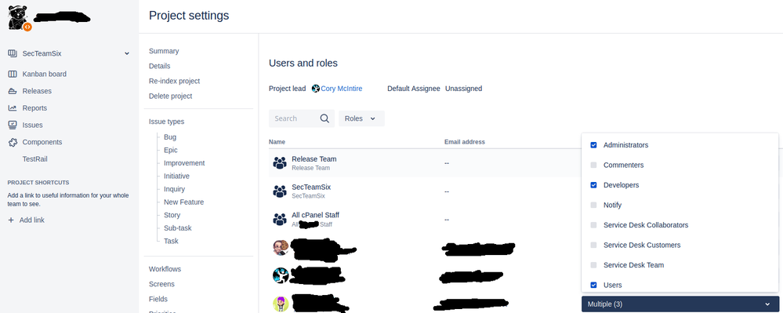Click Cory McIntire's avatar icon

click(316, 89)
